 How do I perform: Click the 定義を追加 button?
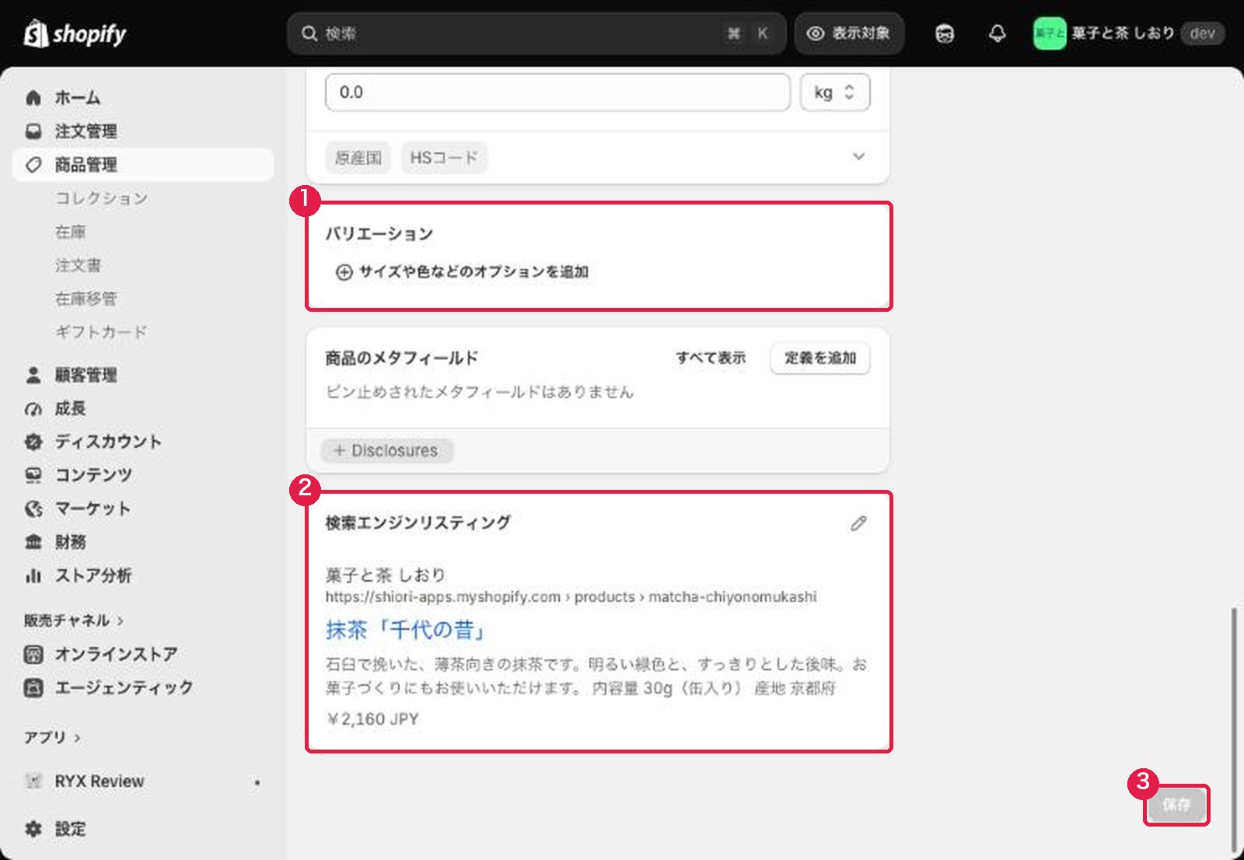tap(820, 358)
